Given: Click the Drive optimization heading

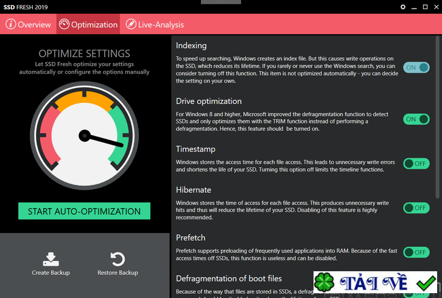Looking at the screenshot, I should pyautogui.click(x=209, y=101).
